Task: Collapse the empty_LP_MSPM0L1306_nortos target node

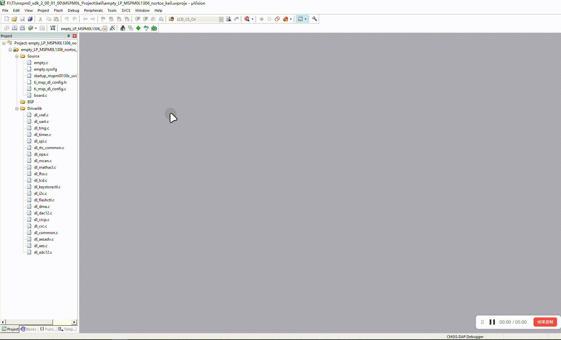Action: click(x=10, y=50)
